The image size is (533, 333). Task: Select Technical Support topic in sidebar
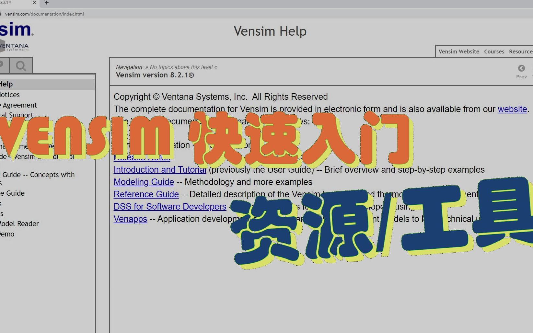click(x=17, y=115)
